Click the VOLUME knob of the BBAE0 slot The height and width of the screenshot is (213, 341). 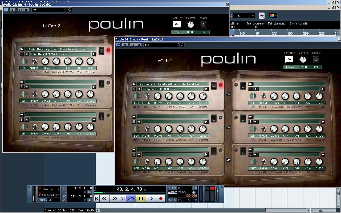tap(203, 96)
